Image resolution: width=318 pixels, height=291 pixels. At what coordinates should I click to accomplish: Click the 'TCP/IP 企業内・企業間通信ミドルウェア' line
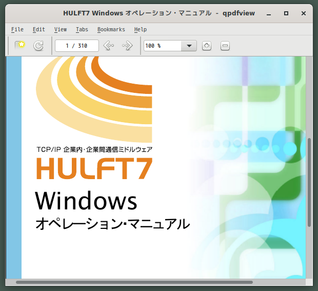[94, 149]
